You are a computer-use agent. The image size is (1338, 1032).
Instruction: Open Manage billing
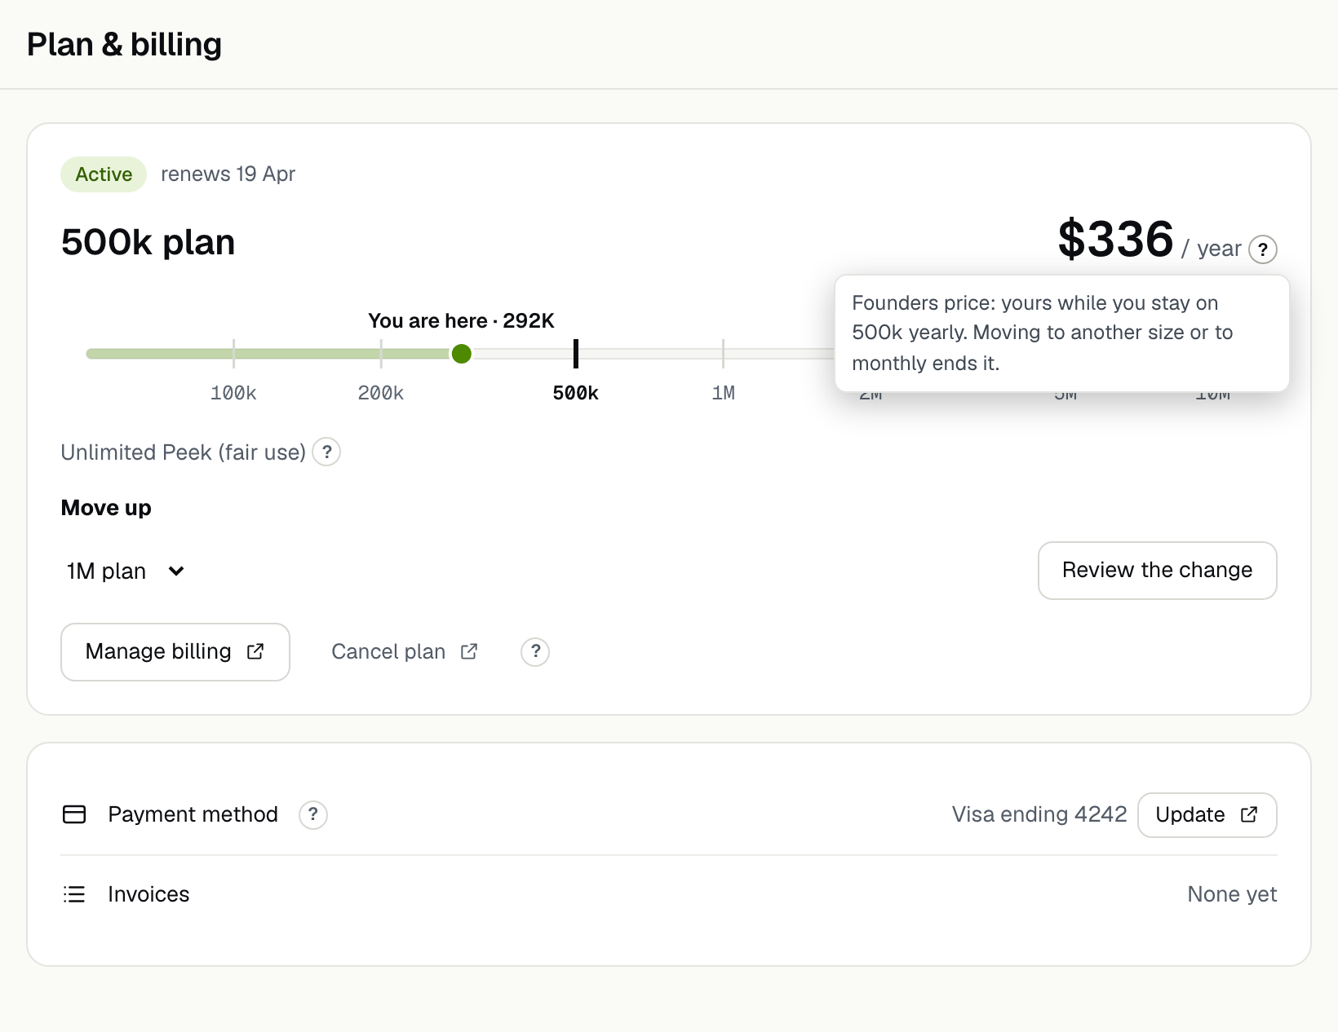[175, 652]
